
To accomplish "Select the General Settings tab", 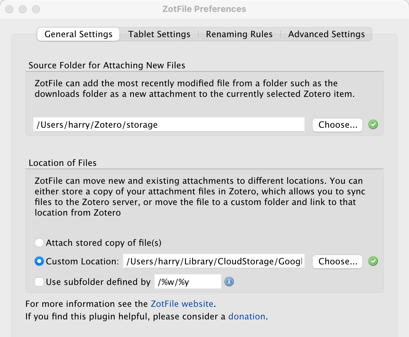I will [78, 34].
